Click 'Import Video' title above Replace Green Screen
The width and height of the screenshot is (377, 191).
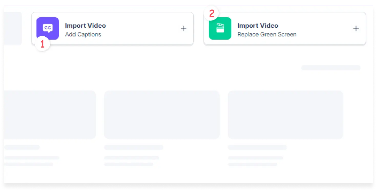(x=258, y=26)
